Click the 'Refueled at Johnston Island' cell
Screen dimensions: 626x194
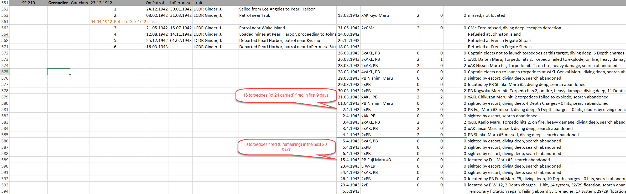point(494,34)
